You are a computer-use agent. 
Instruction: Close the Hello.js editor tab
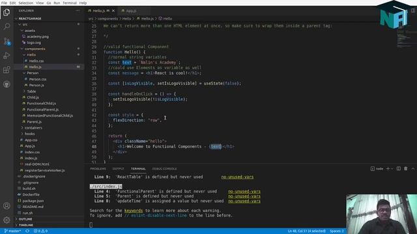[x=113, y=11]
